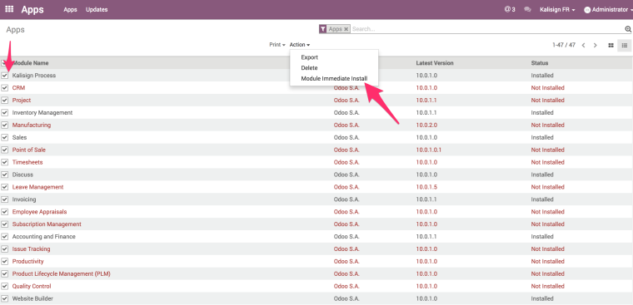Select Module Immediate Install
This screenshot has height=305, width=633.
click(x=334, y=79)
